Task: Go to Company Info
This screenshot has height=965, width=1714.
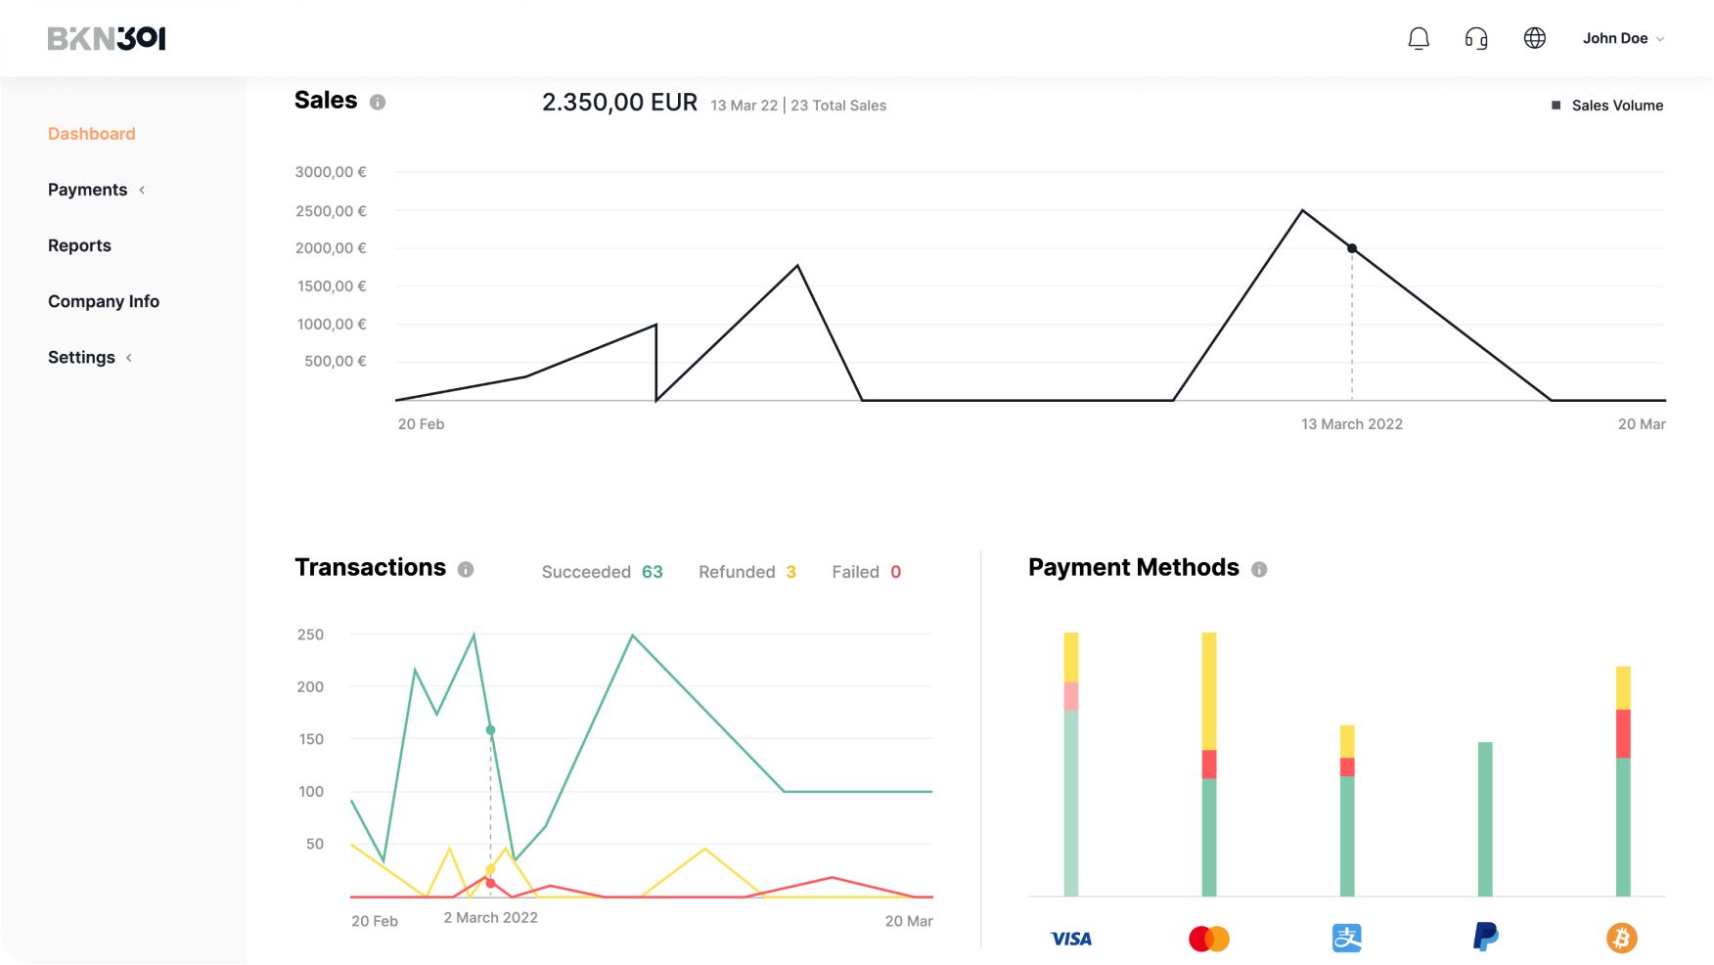Action: [x=104, y=301]
